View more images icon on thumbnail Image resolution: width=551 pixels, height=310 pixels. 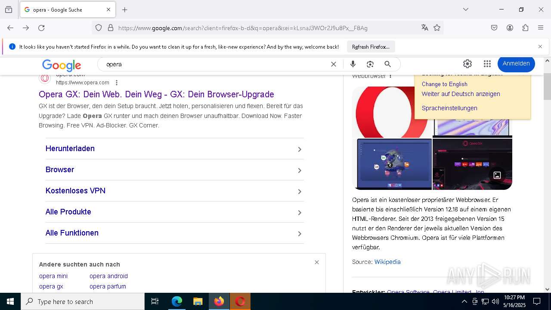tap(497, 175)
